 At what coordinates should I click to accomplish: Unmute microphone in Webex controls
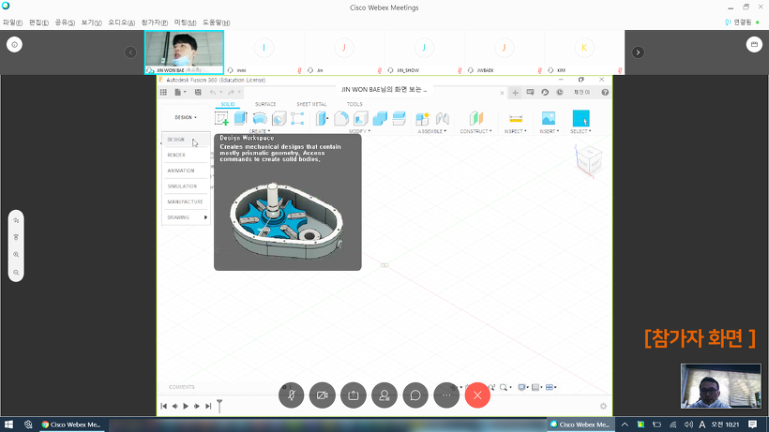pyautogui.click(x=292, y=395)
